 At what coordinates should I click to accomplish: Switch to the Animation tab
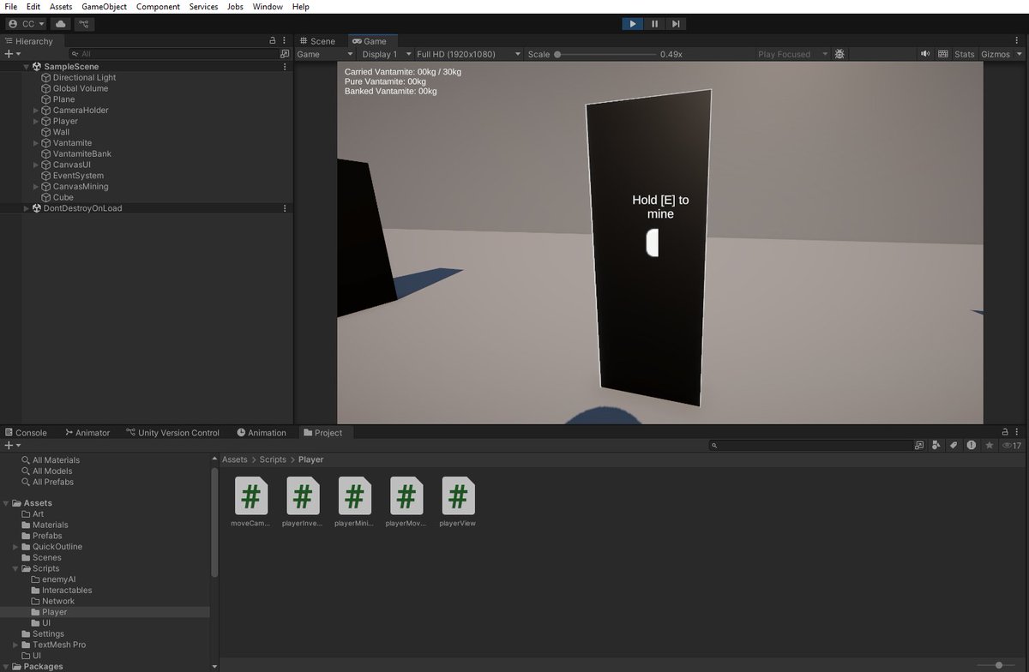[x=262, y=433]
